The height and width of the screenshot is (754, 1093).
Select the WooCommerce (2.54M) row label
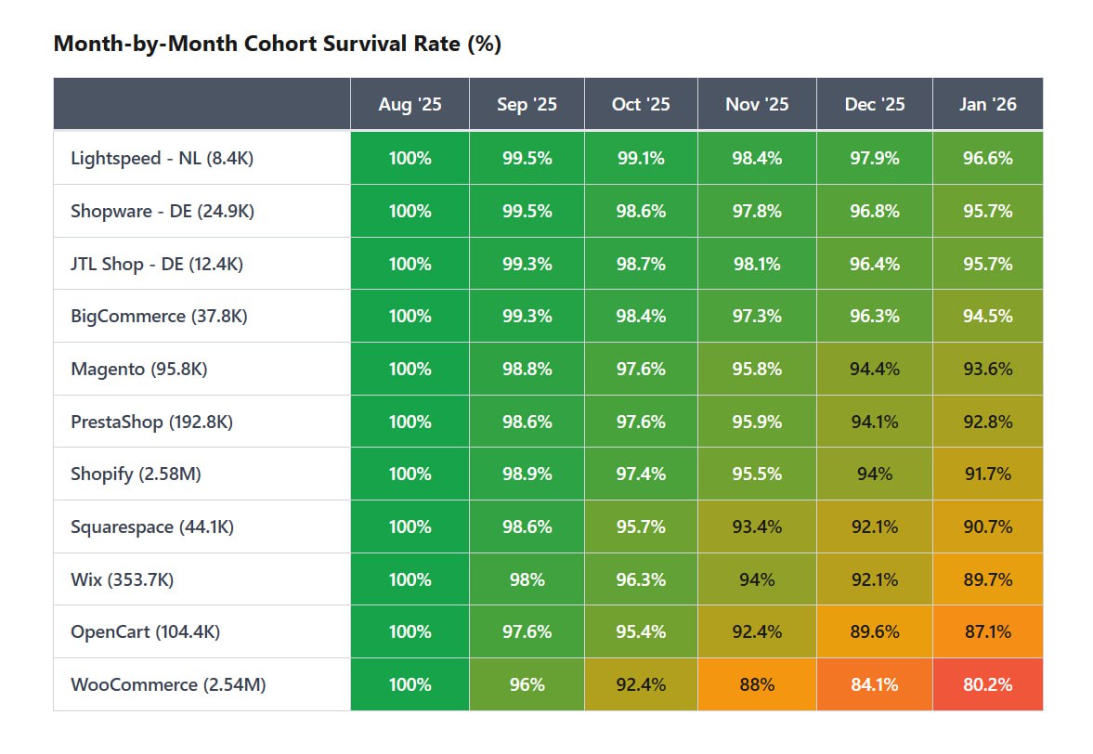point(168,684)
